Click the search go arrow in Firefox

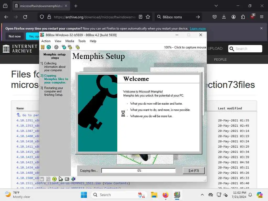[x=198, y=17]
